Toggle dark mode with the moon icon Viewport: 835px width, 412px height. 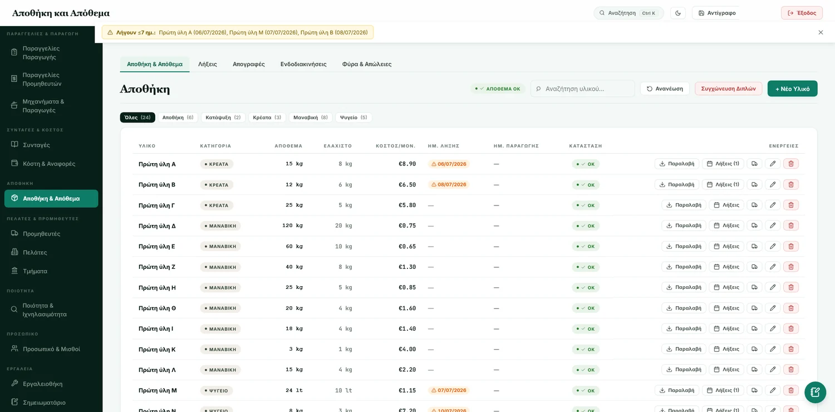click(x=677, y=13)
